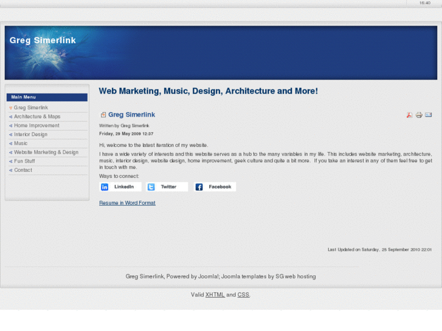Image resolution: width=442 pixels, height=331 pixels.
Task: Click the 'Hi, welcome to the latest iteration' sentence
Action: [x=154, y=145]
